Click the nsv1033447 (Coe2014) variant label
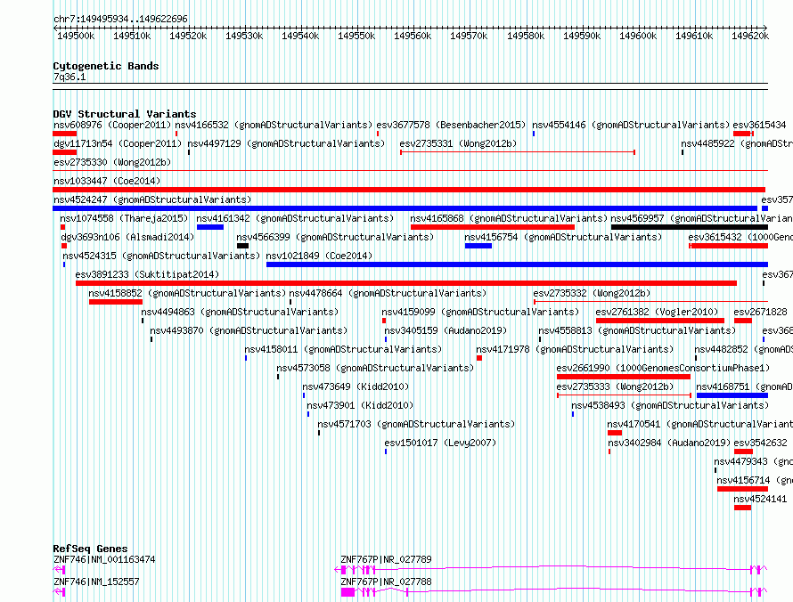 (107, 181)
